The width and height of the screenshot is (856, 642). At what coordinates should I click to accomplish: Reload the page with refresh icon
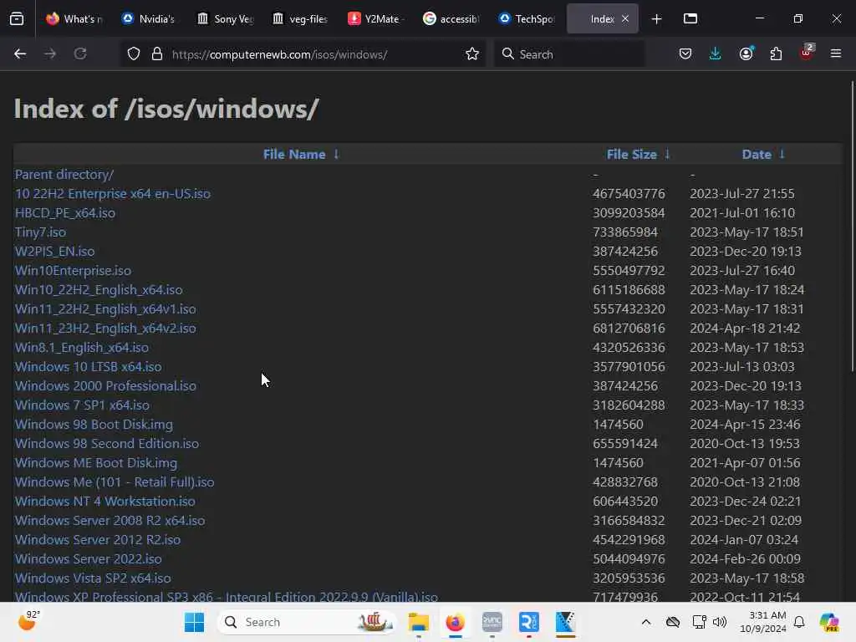click(80, 54)
